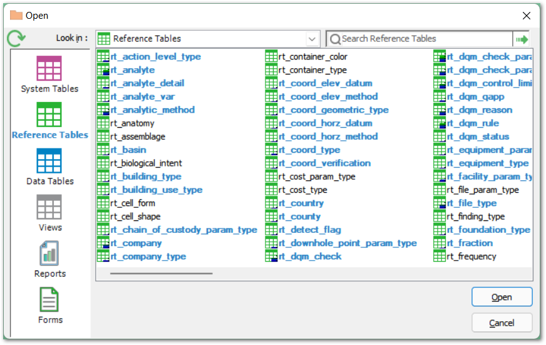Choose rt_coord_verification entry
546x345 pixels.
(x=325, y=163)
